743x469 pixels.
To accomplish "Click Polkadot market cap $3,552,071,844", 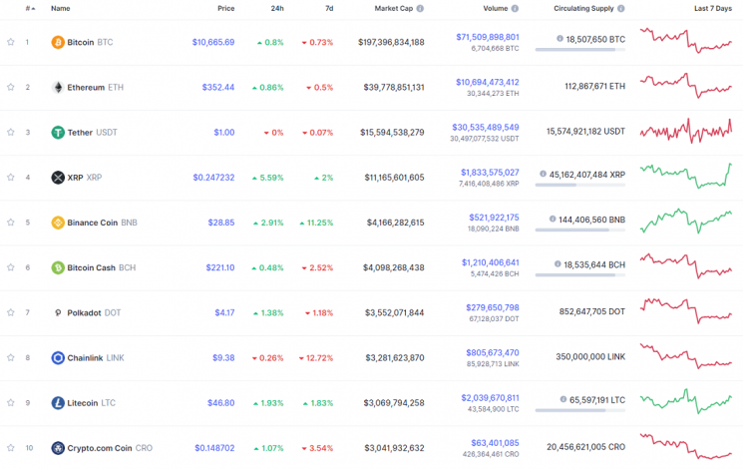I will point(394,312).
